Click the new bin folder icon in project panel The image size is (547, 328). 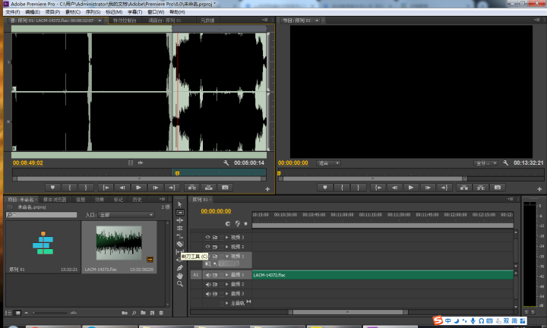(x=143, y=313)
